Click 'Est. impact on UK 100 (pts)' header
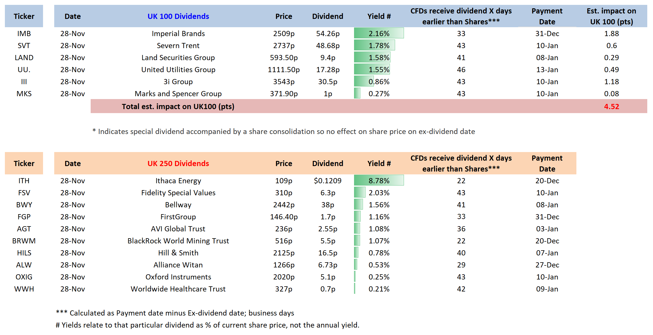 click(611, 16)
